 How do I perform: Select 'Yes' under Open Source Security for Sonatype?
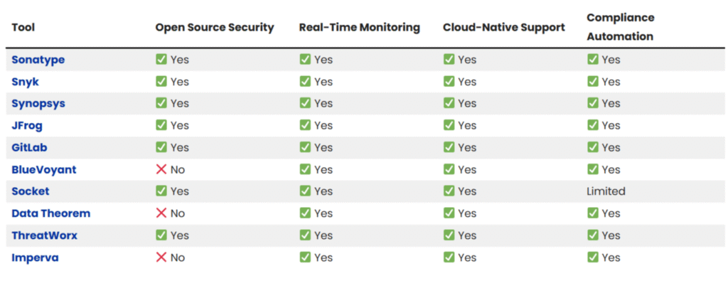tap(180, 60)
